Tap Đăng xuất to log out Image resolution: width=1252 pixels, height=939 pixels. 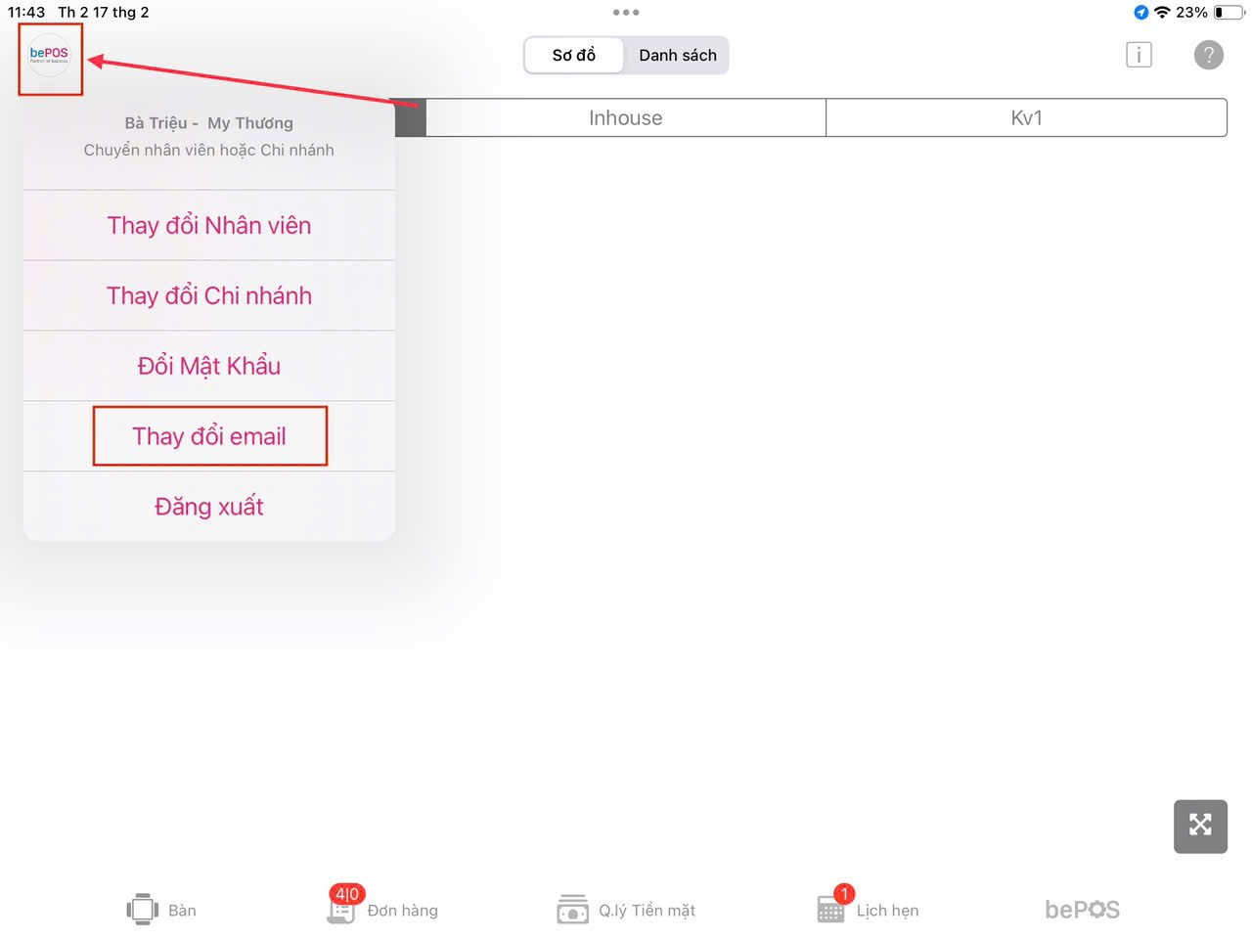209,507
